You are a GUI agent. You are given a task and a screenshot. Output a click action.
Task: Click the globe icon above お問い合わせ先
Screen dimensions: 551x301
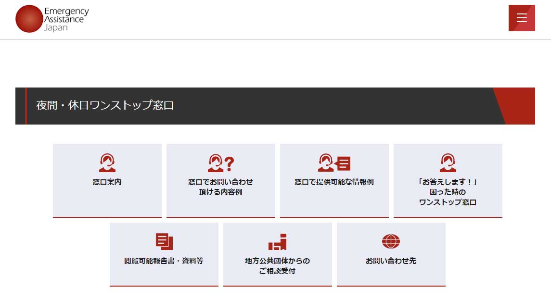391,241
